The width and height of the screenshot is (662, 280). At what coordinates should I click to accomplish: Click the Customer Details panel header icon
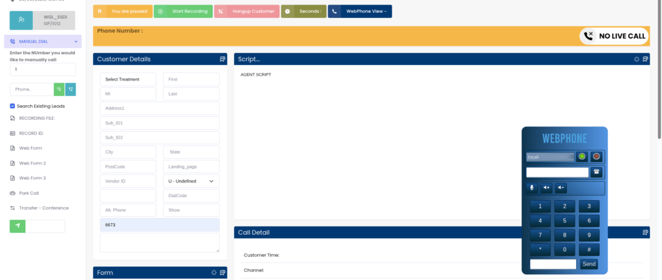(x=223, y=59)
